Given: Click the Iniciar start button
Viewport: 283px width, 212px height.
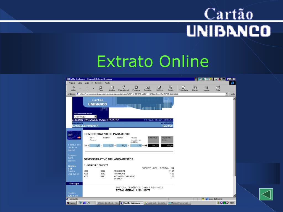Looking at the screenshot, I should click(x=71, y=203).
